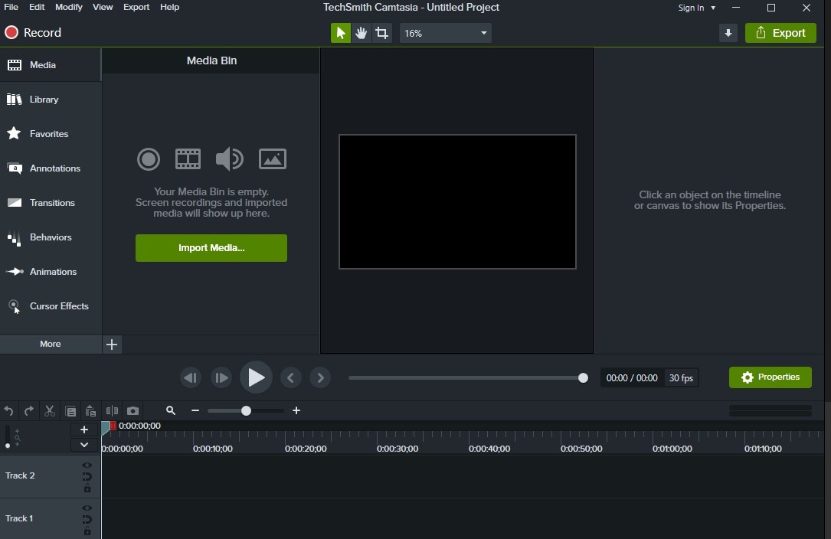Screen dimensions: 831x539
Task: Hide Track 1 with its eye icon
Action: [87, 508]
